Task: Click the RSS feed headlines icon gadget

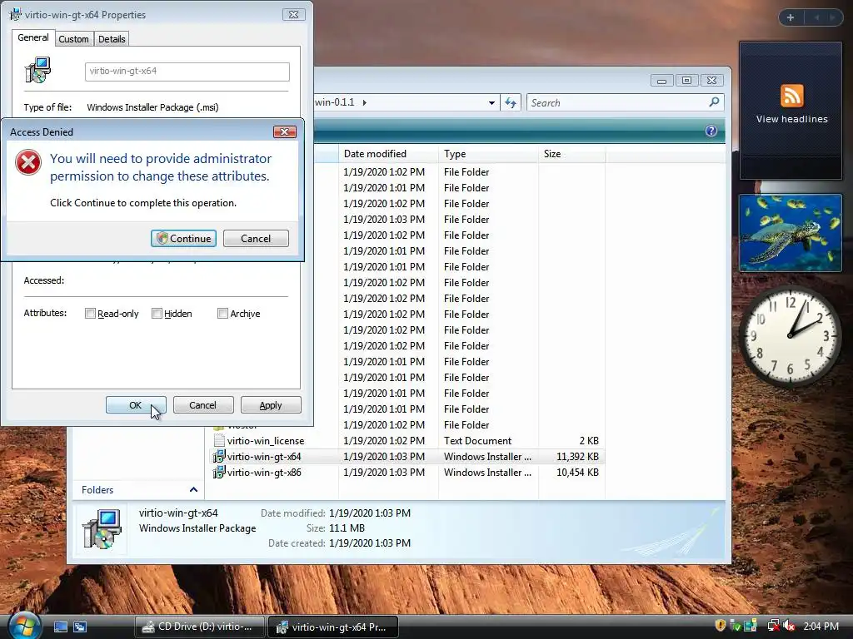Action: tap(791, 96)
